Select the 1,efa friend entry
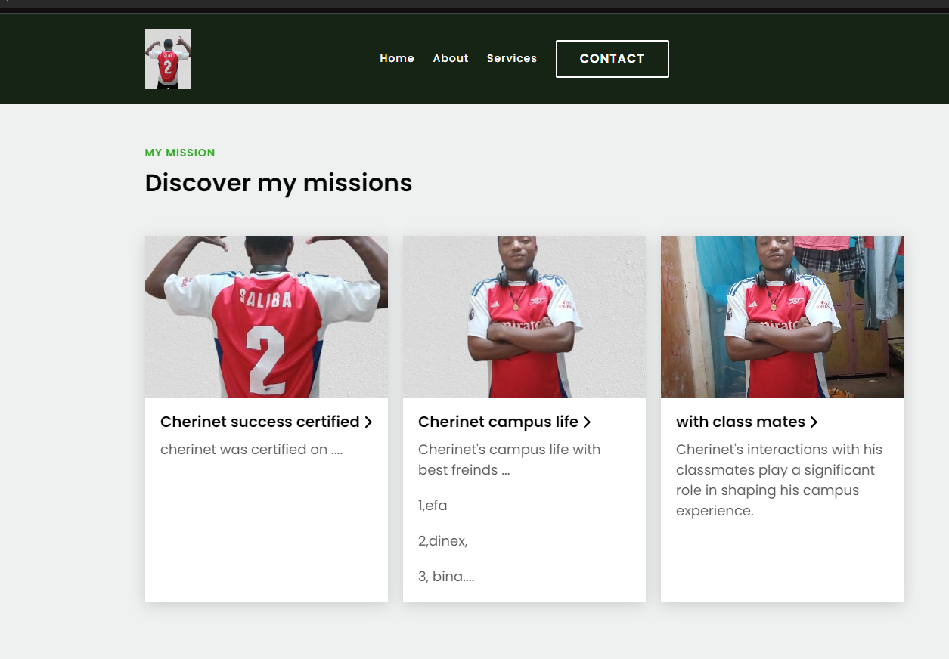 (x=433, y=506)
